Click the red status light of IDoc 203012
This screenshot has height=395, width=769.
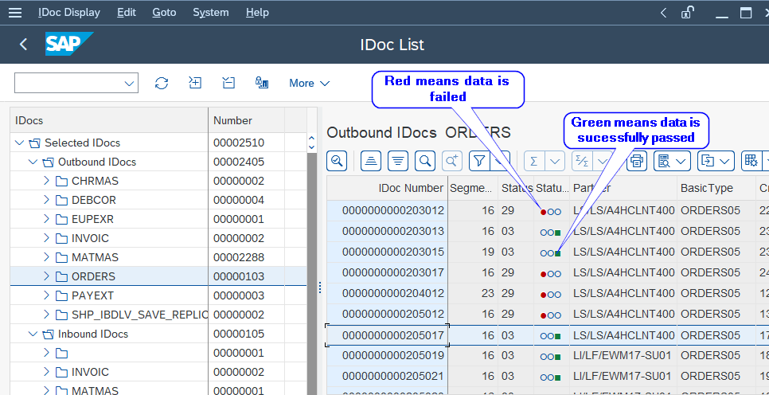544,212
